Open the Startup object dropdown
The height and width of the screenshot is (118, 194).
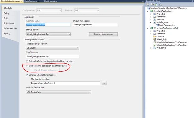pyautogui.click(x=69, y=34)
